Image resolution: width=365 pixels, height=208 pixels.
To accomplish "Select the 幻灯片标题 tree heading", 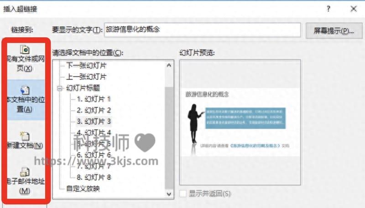I will click(83, 88).
